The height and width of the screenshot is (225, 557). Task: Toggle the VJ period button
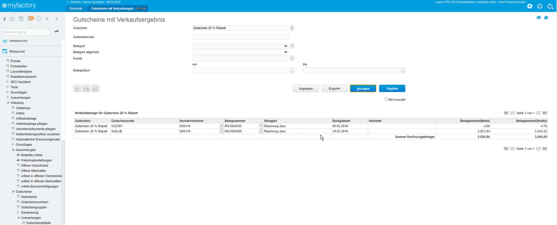click(77, 88)
